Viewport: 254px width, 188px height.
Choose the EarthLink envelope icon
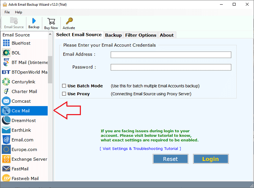coord(6,130)
